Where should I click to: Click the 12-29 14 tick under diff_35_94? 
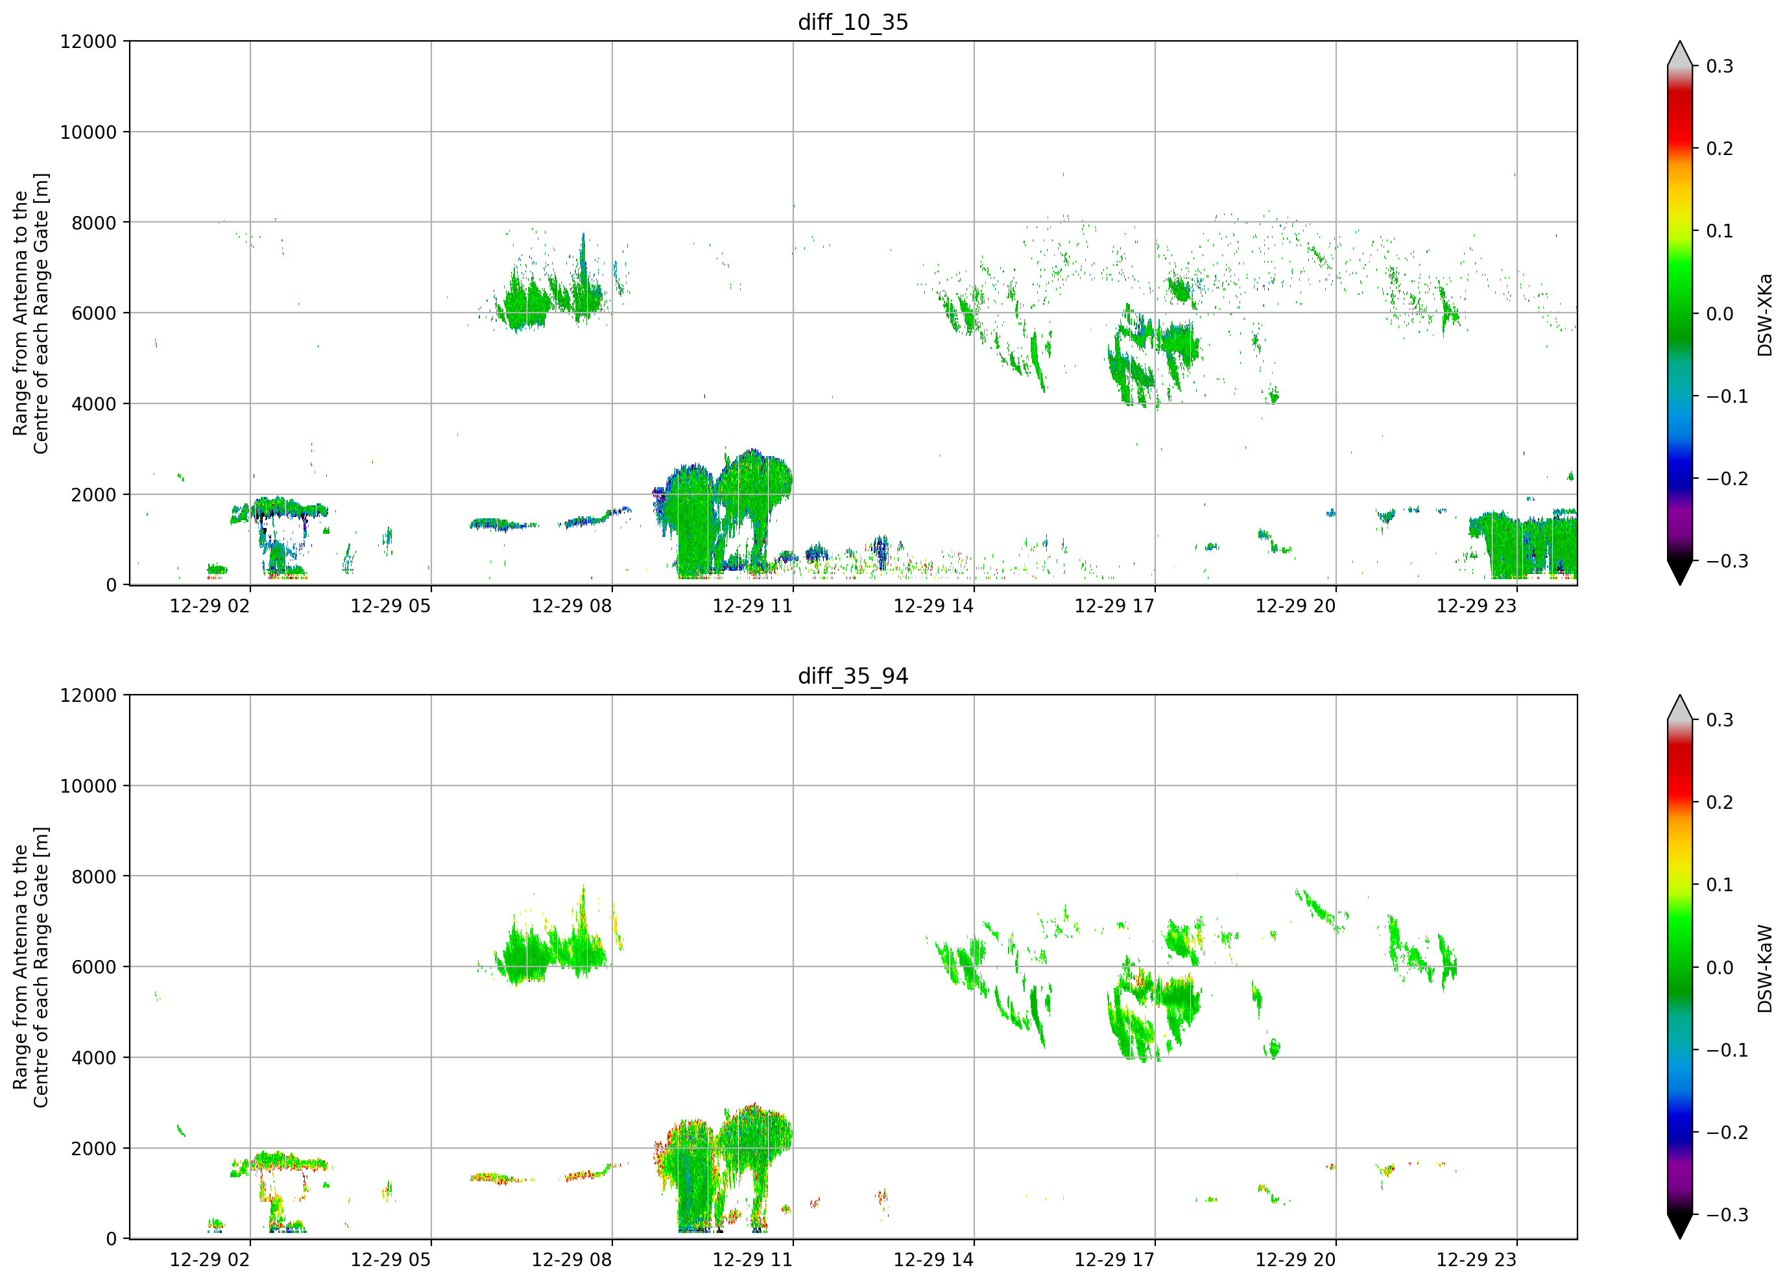933,1260
